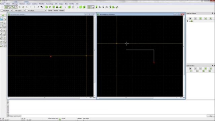
Task: Toggle the grid display button
Action: pos(89,7)
